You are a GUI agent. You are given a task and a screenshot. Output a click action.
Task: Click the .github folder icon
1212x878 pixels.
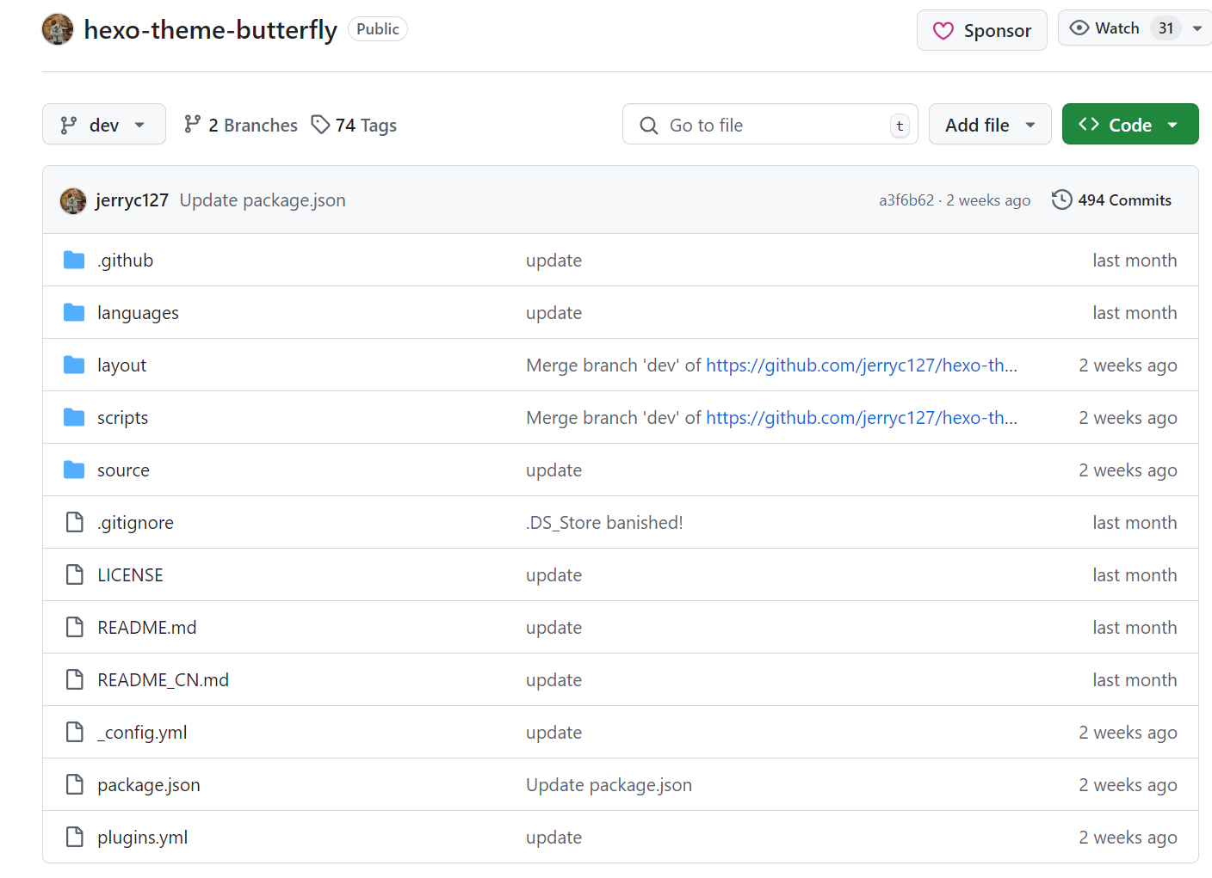[74, 260]
